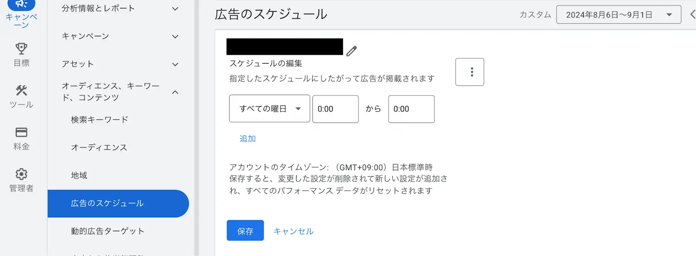Open the すべての曜日 day dropdown
This screenshot has width=696, height=256.
[269, 109]
